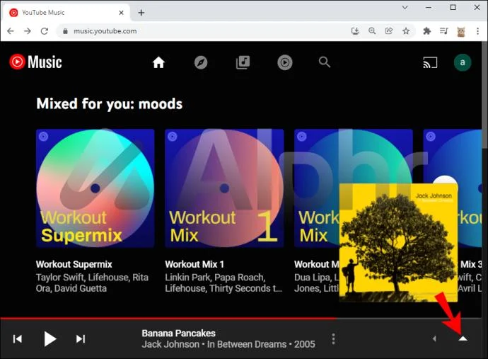
Task: Click the share page icon
Action: pyautogui.click(x=389, y=31)
